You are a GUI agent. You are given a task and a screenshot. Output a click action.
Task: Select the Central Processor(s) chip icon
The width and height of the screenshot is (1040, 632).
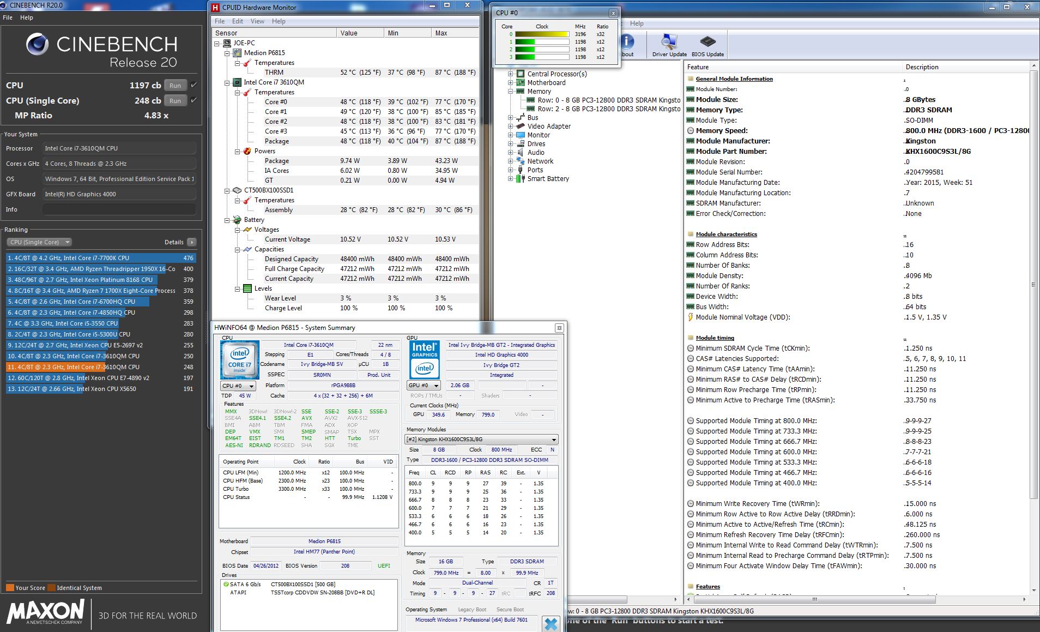click(x=521, y=74)
